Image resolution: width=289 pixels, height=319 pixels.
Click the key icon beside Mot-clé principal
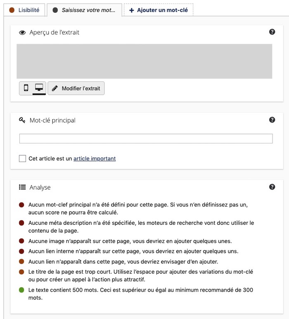(22, 120)
